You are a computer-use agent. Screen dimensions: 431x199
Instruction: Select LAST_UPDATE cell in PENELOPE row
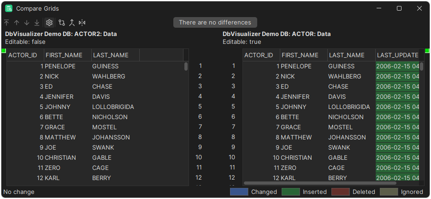pyautogui.click(x=397, y=66)
